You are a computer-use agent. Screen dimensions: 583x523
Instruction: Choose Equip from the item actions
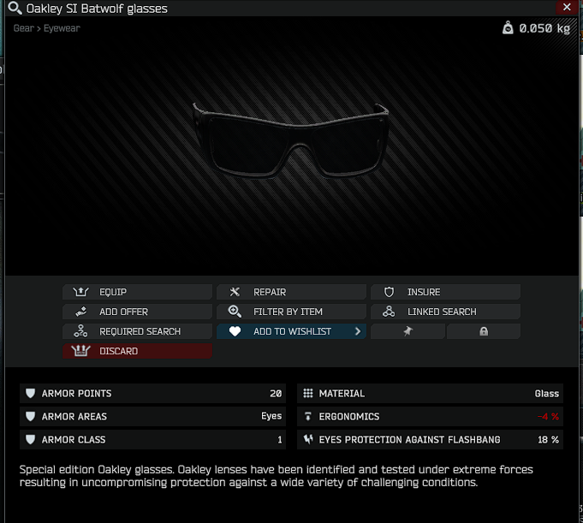[137, 292]
